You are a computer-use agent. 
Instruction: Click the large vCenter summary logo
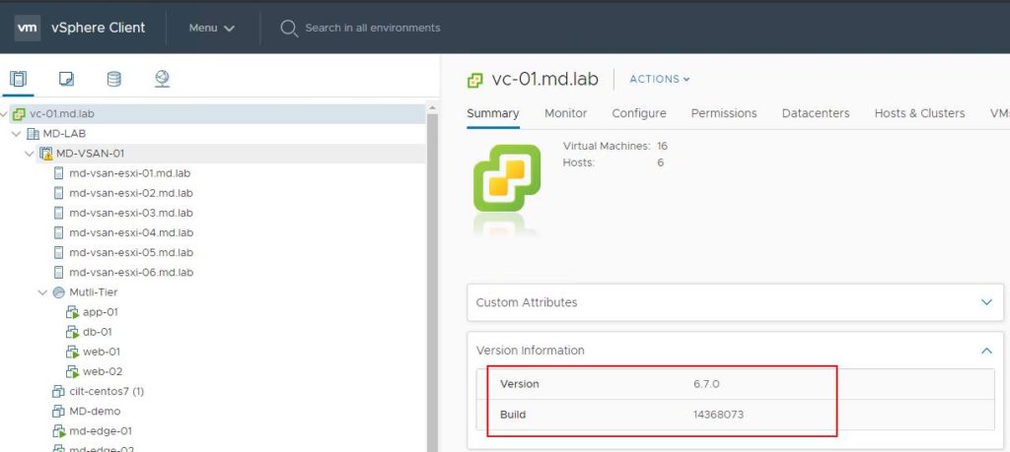507,178
